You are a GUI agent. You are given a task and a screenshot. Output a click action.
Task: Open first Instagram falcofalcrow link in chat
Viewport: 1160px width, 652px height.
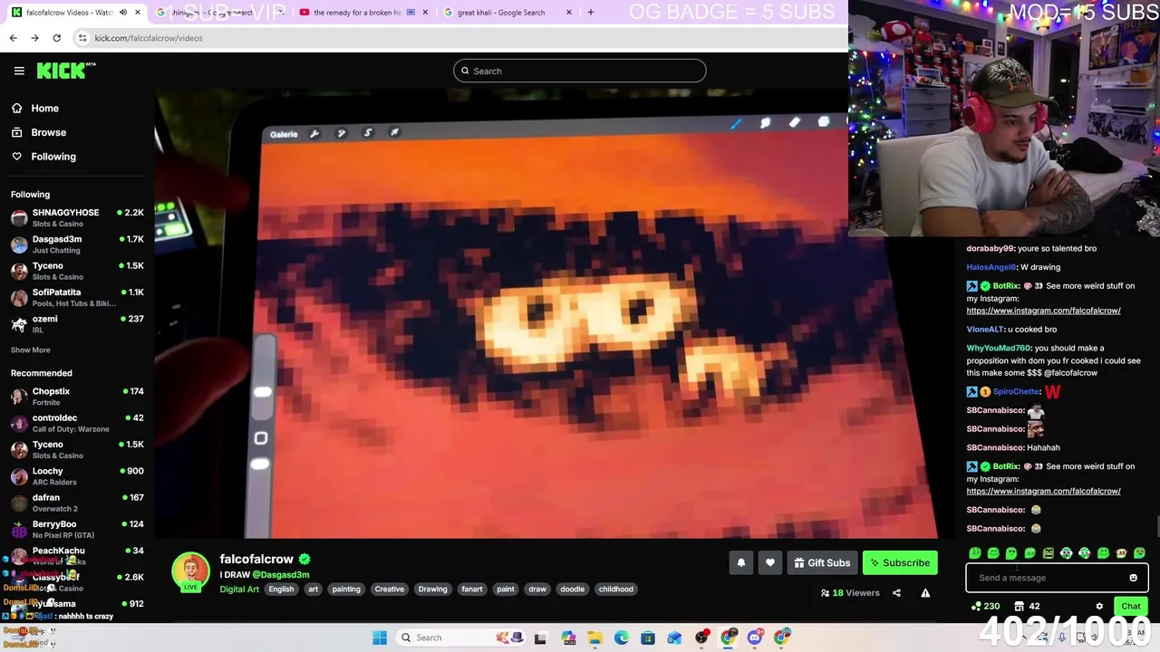click(x=1043, y=311)
